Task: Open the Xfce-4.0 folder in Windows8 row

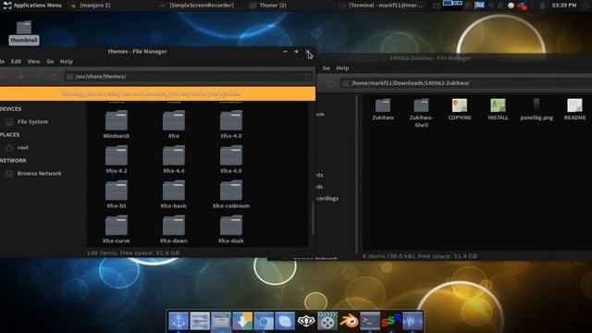Action: click(231, 124)
